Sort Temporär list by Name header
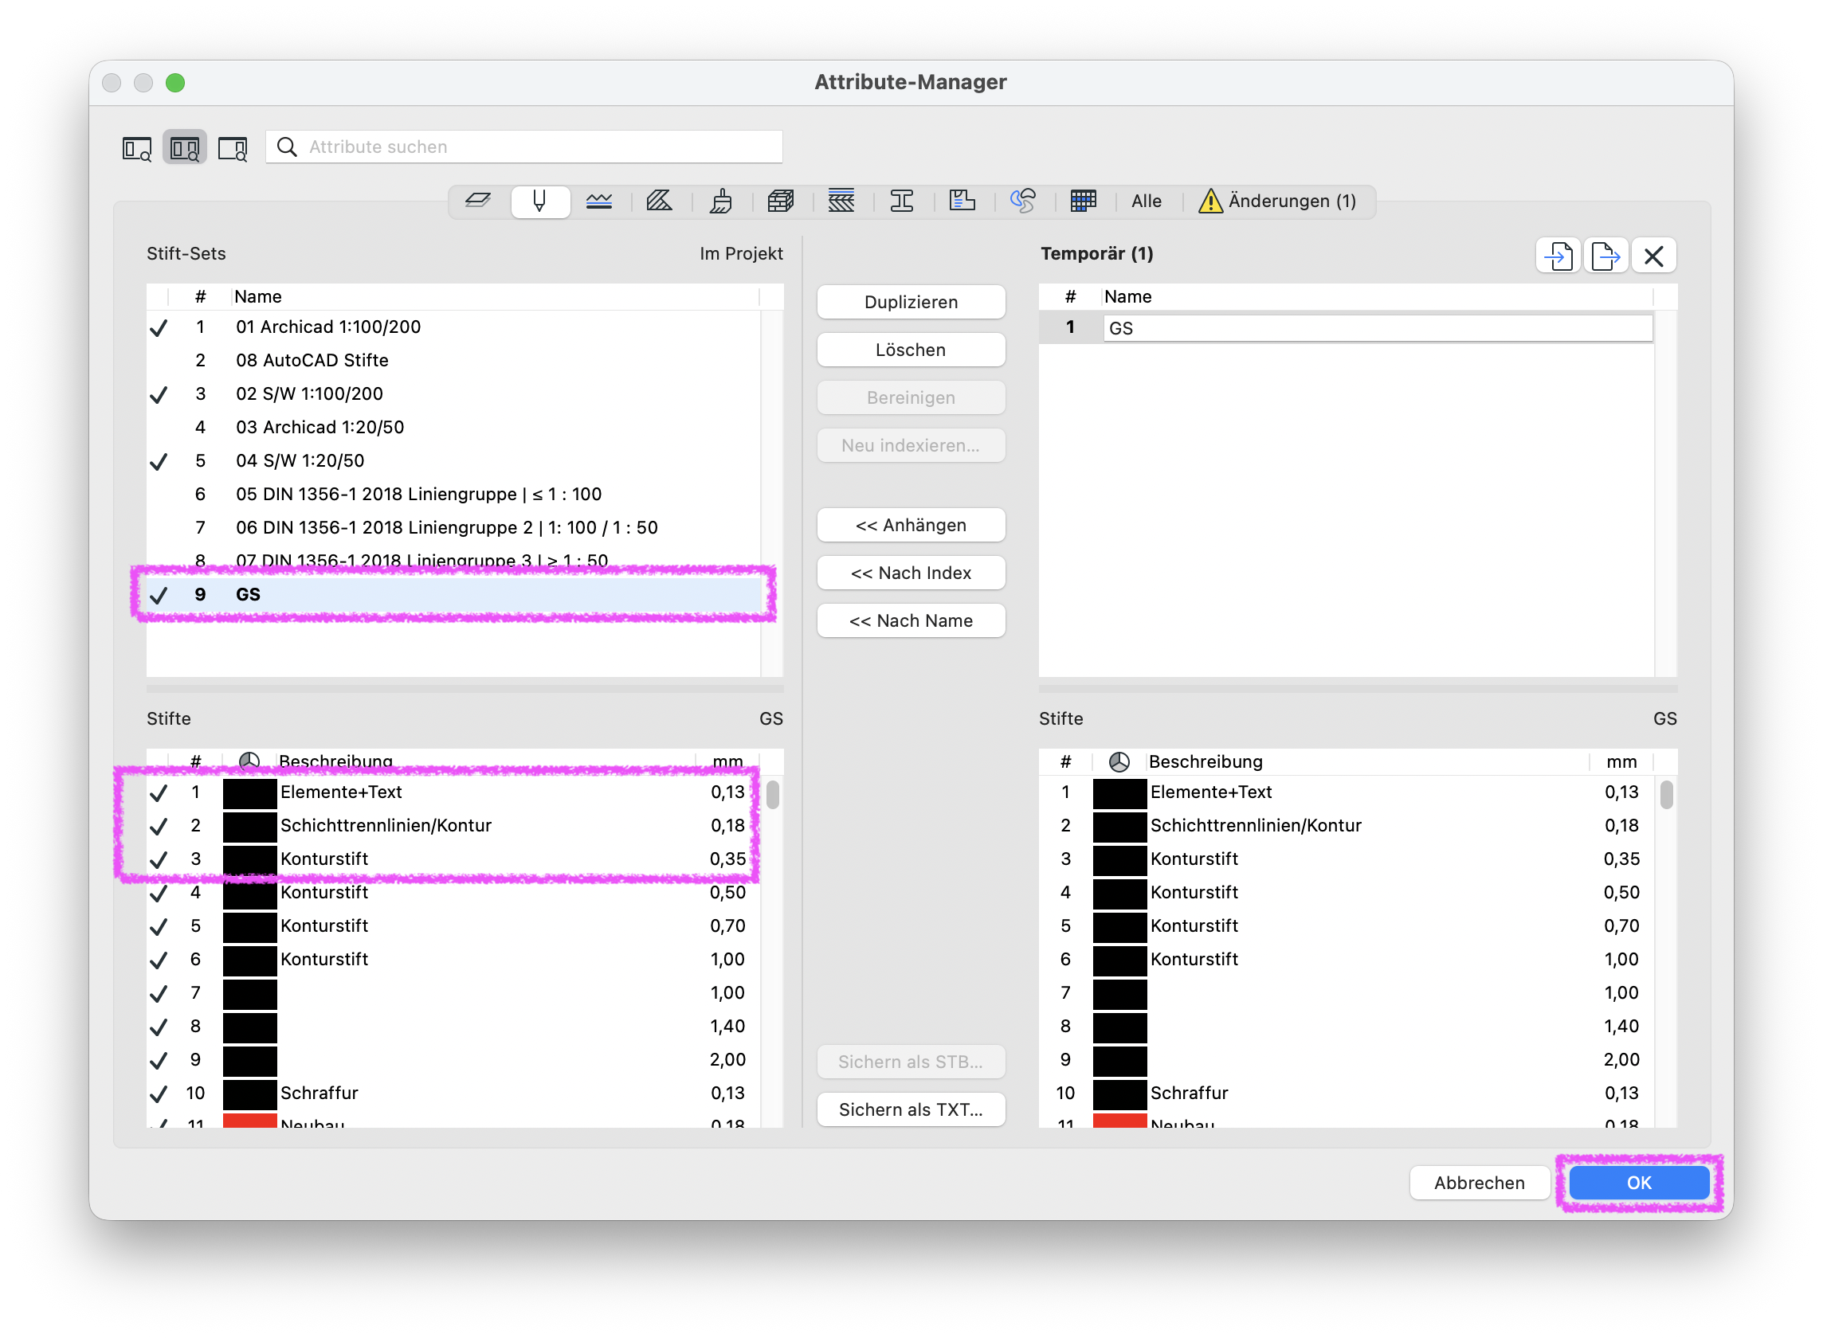Screen dimensions: 1823x1338 [1378, 296]
